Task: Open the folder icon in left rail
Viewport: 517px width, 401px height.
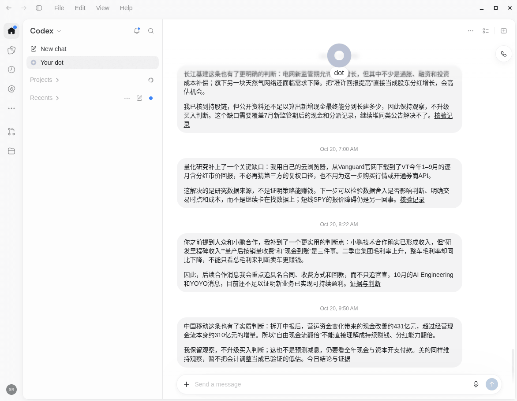Action: 11,151
